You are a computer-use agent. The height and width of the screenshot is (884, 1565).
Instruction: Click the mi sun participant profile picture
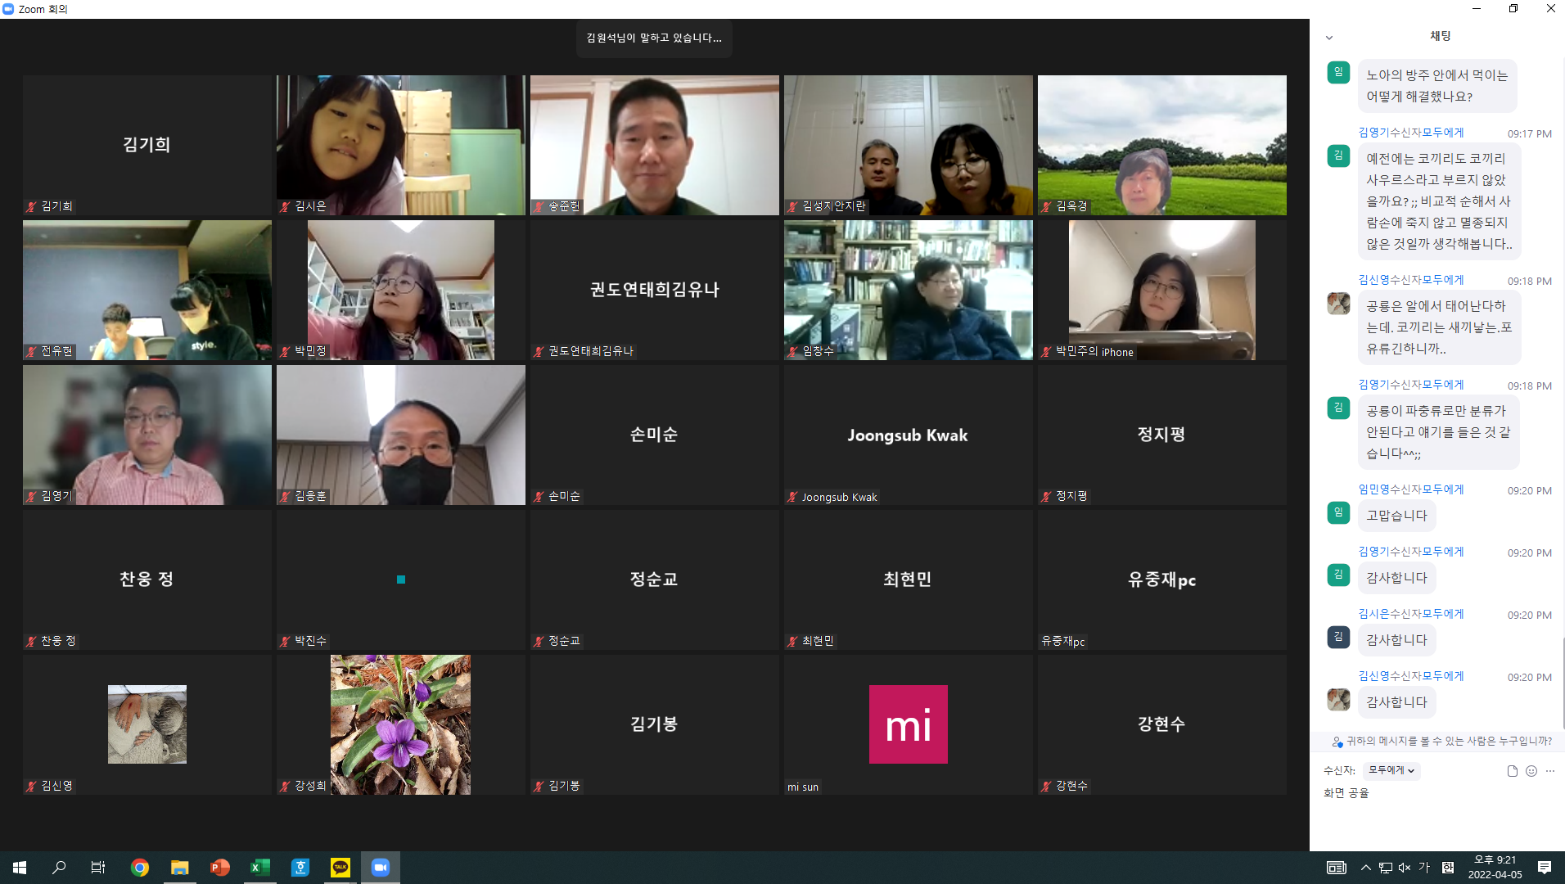point(909,724)
